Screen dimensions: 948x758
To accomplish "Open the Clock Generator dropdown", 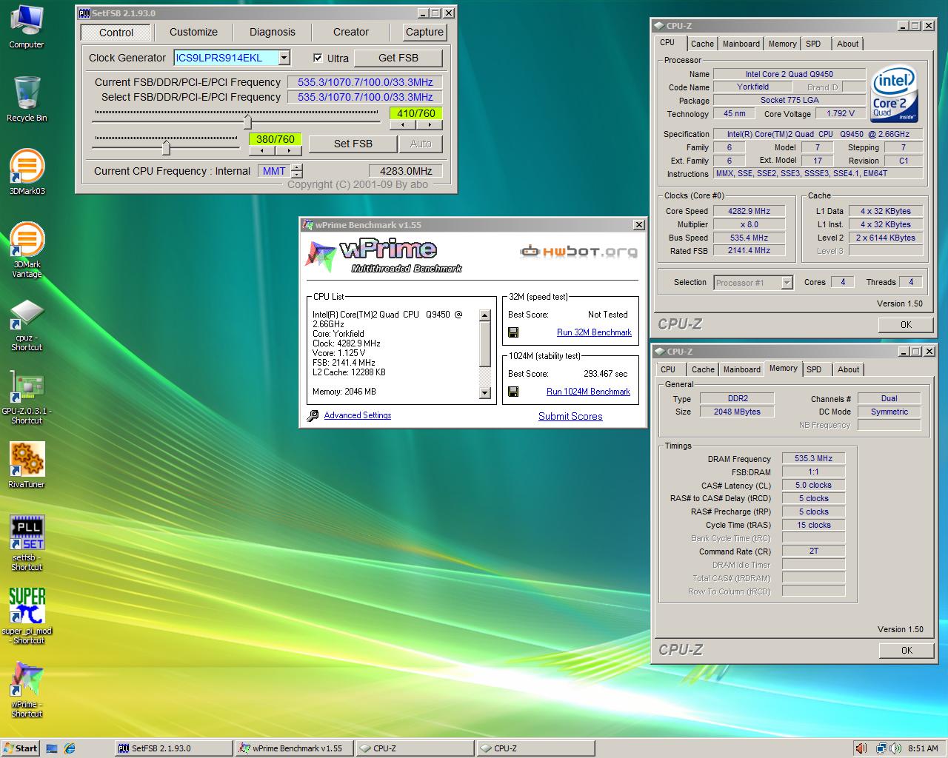I will pos(284,58).
